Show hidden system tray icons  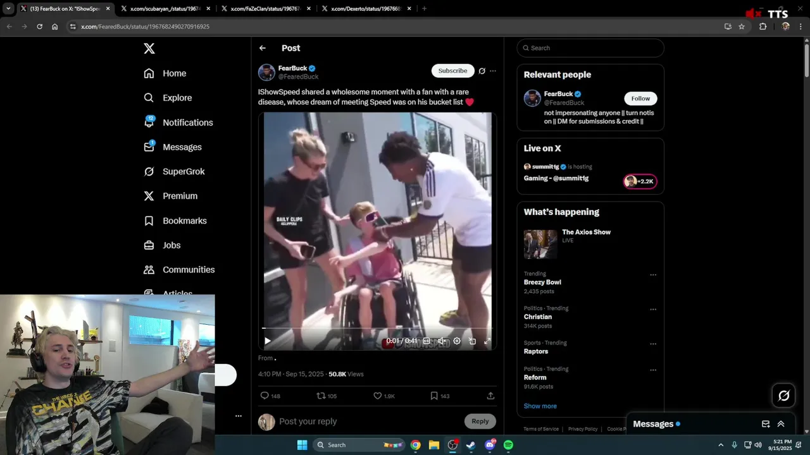pyautogui.click(x=721, y=445)
